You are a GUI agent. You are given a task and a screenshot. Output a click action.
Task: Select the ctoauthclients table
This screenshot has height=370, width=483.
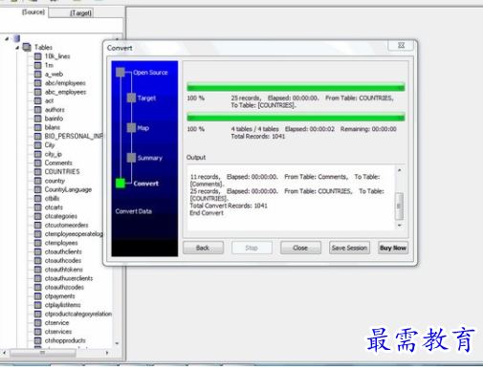point(63,251)
